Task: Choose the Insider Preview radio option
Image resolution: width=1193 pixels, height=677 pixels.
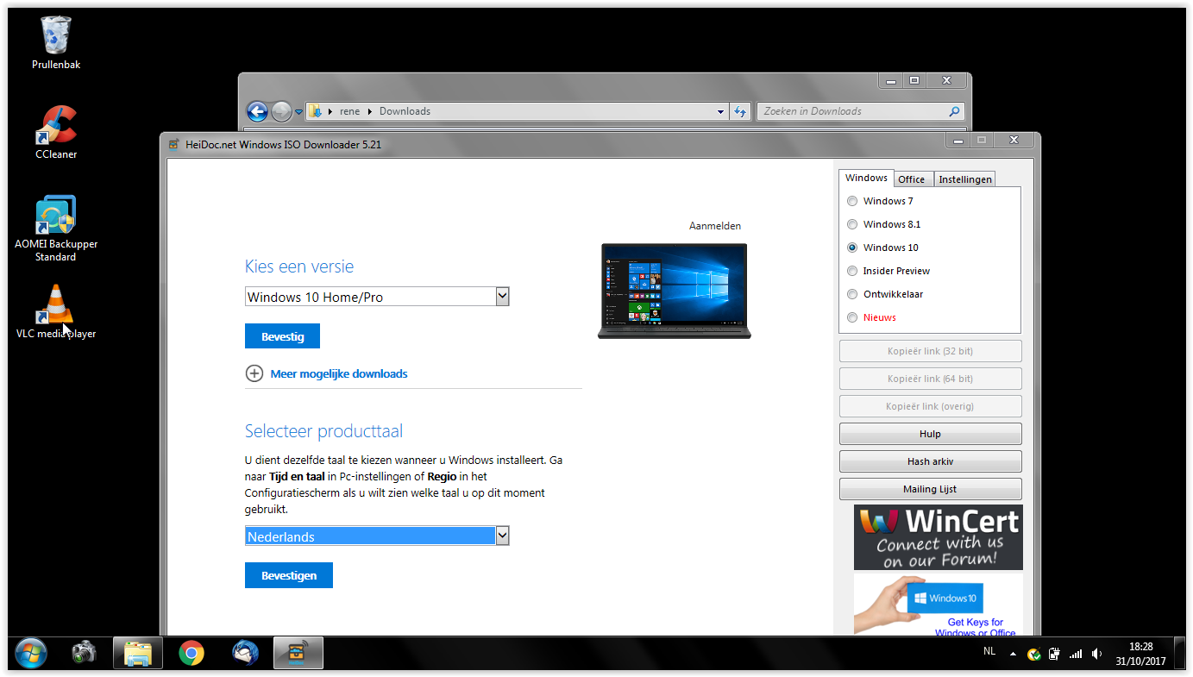Action: pyautogui.click(x=852, y=271)
